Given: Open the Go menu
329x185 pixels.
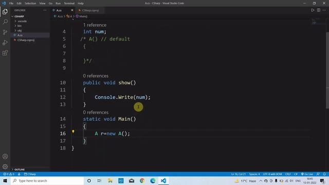Looking at the screenshot, I should tap(50, 3).
